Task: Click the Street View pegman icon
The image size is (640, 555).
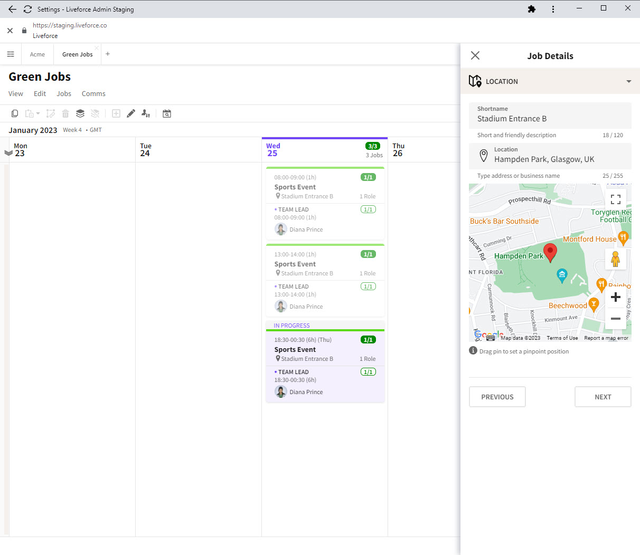Action: click(615, 259)
